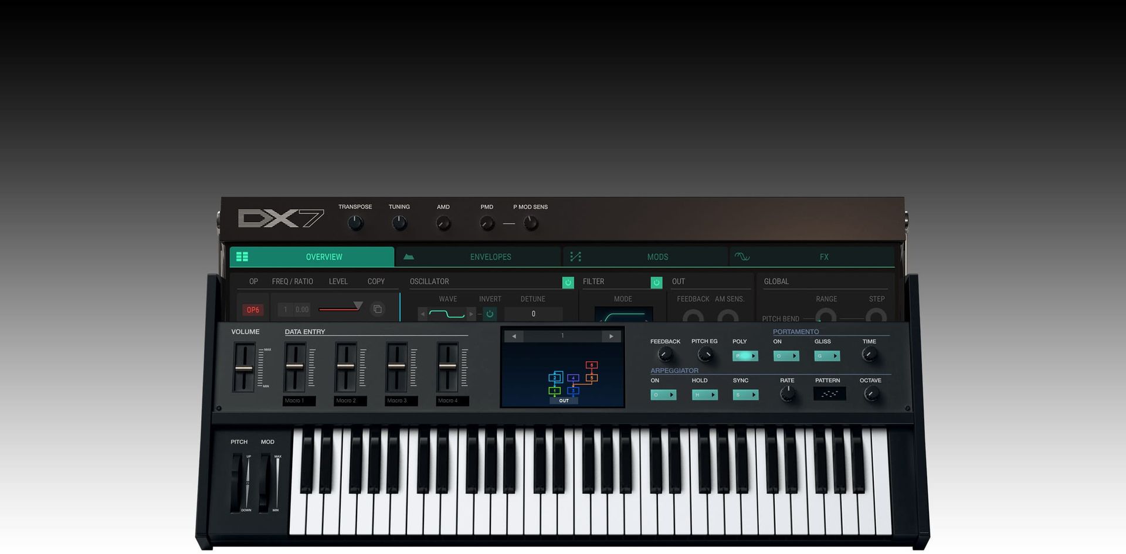Switch to the FX tab
Image resolution: width=1126 pixels, height=554 pixels.
(x=812, y=257)
